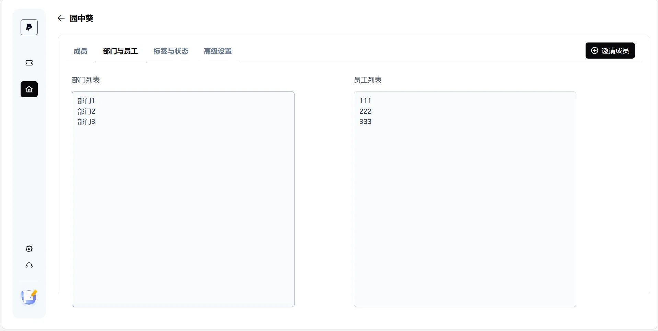Select the 部门与员工 tab
Screen dimensions: 658x331
click(x=120, y=51)
